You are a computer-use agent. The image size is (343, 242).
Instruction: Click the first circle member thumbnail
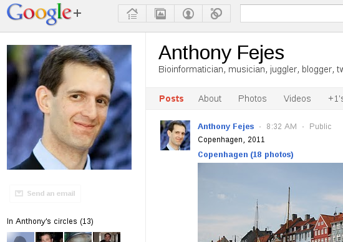point(21,237)
